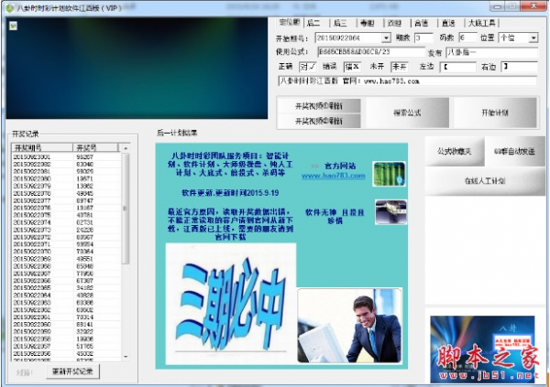The height and width of the screenshot is (387, 550).
Task: Select the 20150922081 draw row
Action: click(66, 172)
